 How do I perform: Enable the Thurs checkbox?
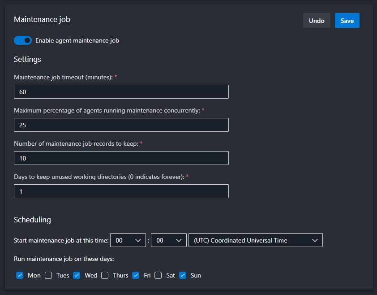pos(105,275)
